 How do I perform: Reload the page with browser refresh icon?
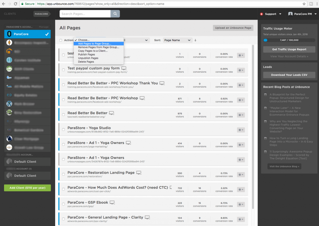16,4
